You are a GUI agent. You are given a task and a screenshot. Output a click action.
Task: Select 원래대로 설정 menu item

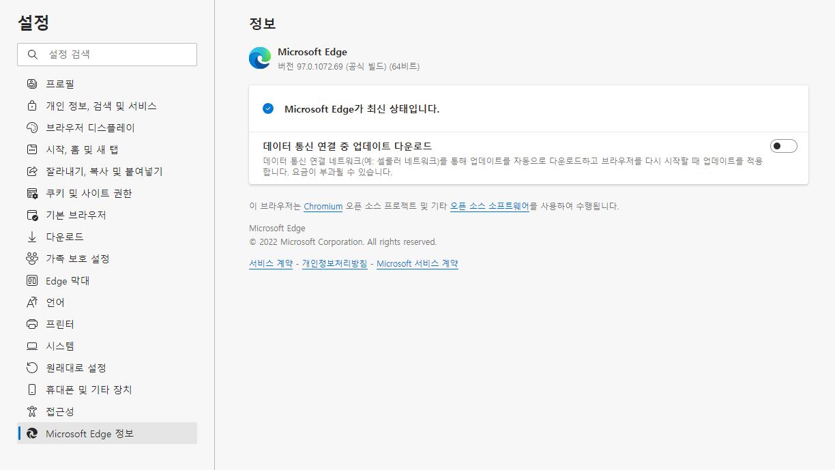(x=107, y=368)
